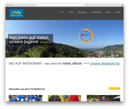This screenshot has height=109, width=129.
Task: Click the 'Von klein auf dabei' slider caption
Action: 30,40
